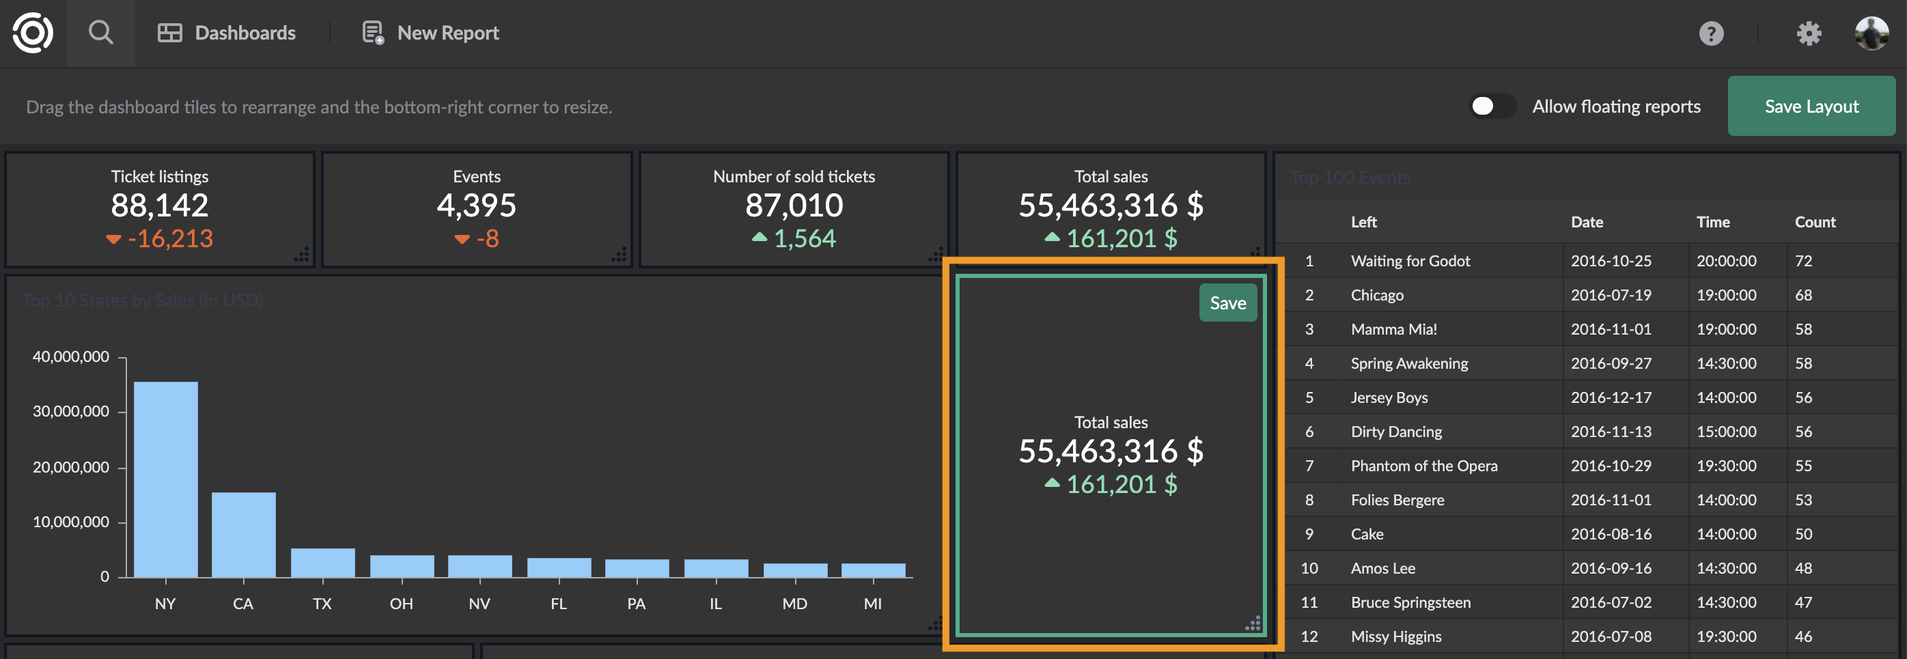Click resize handle of Number of sold tickets tile
The width and height of the screenshot is (1907, 659).
(x=936, y=254)
